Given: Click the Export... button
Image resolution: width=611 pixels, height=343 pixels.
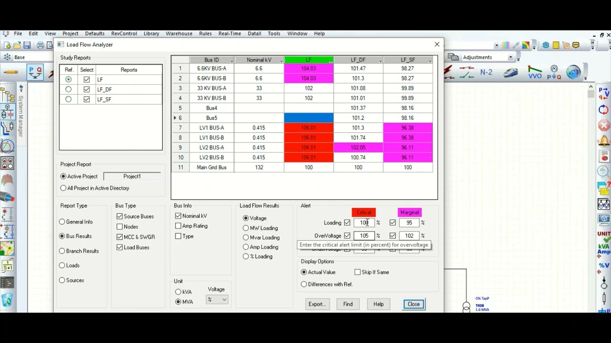Looking at the screenshot, I should pos(317,304).
